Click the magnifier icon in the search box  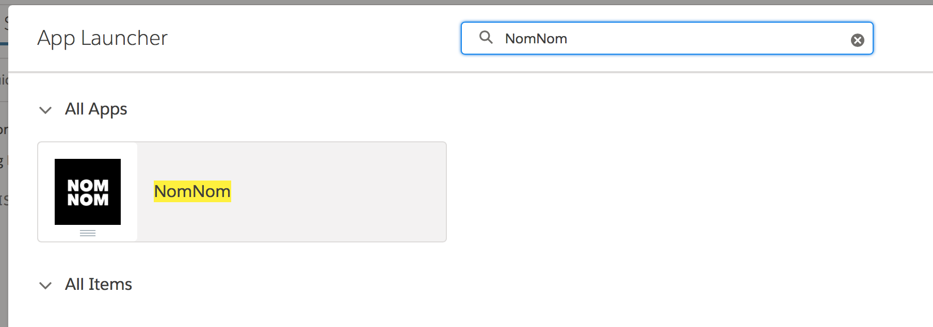pos(486,37)
